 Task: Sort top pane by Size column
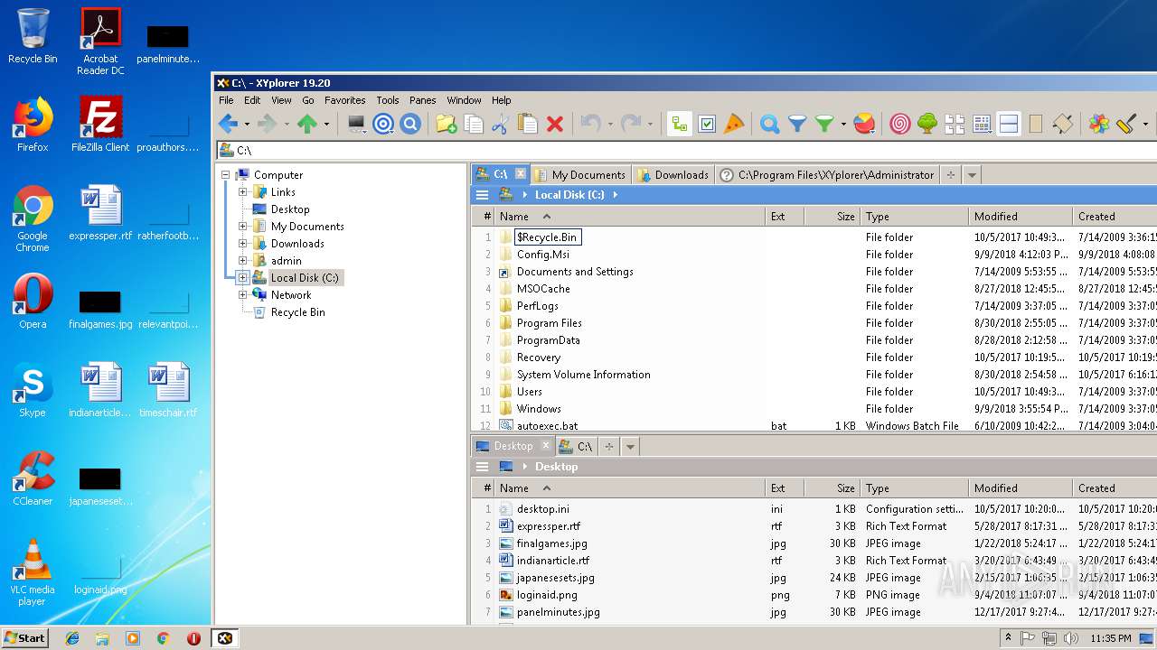point(831,217)
